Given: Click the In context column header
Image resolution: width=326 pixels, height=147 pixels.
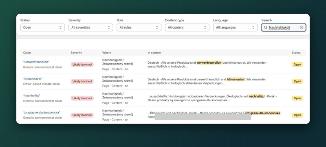Looking at the screenshot, I should 154,53.
